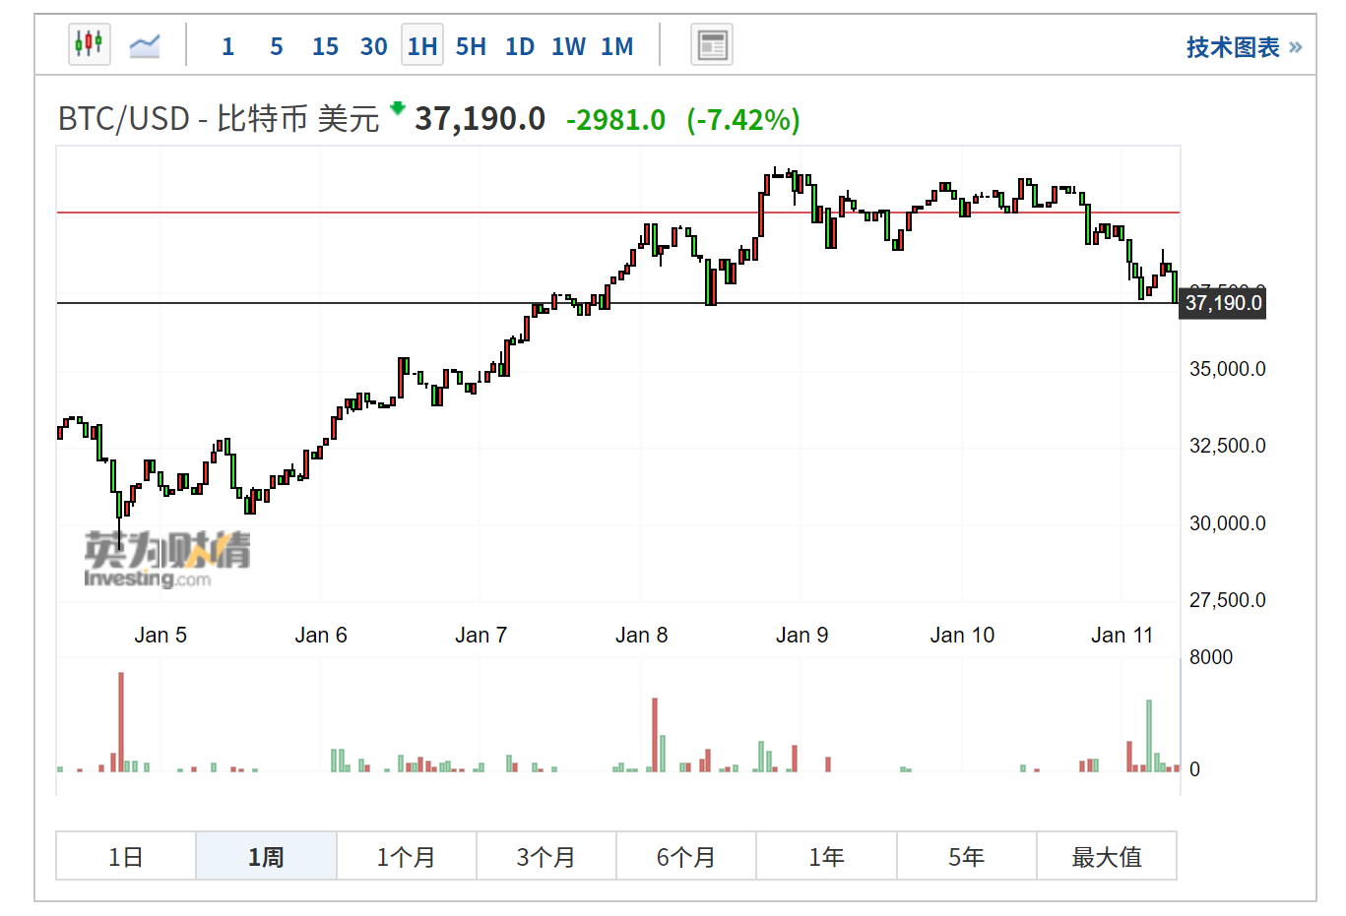
Task: Switch to 1W candle interval
Action: [x=568, y=46]
